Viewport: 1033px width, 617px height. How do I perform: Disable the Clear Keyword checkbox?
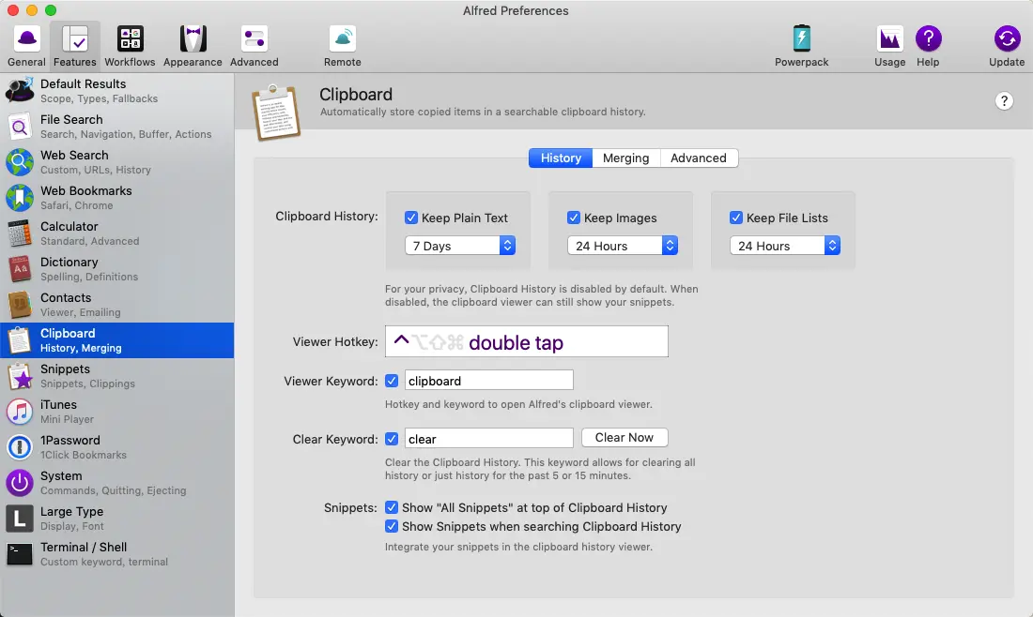392,439
